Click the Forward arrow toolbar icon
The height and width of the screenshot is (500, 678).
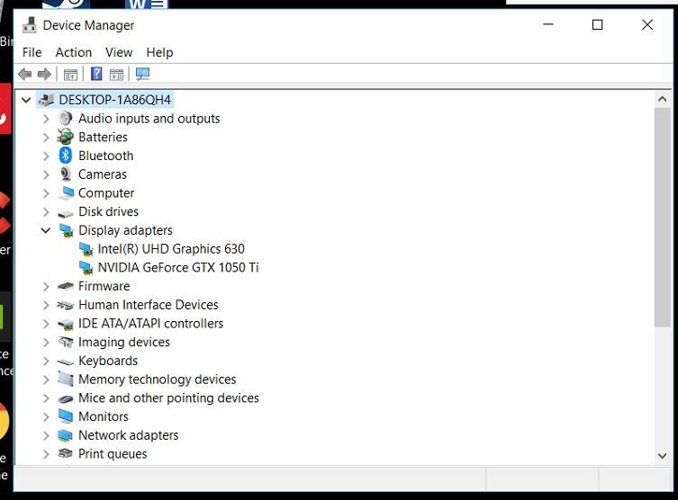pyautogui.click(x=44, y=75)
